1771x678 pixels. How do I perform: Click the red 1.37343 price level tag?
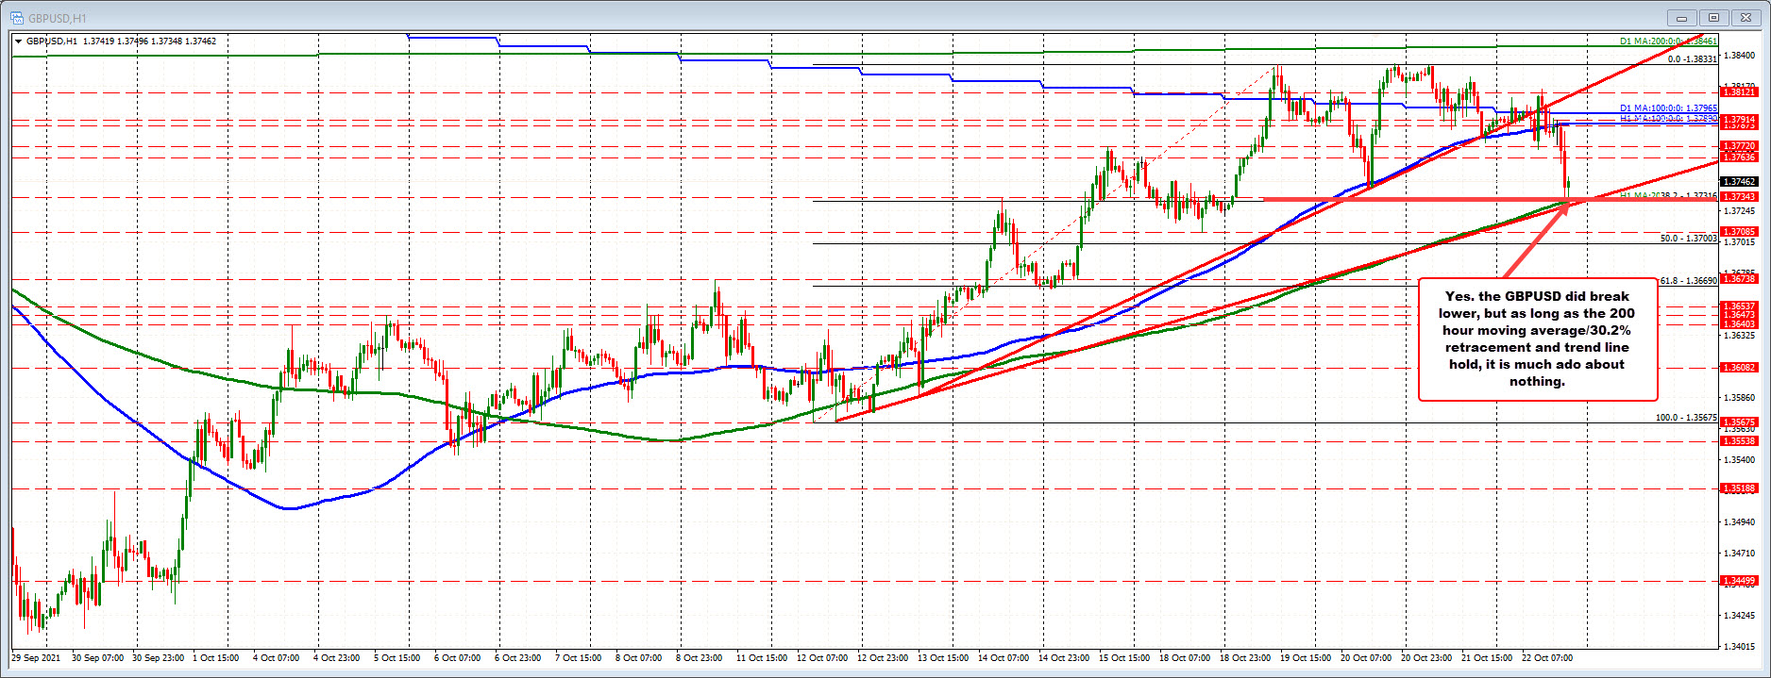click(1738, 197)
